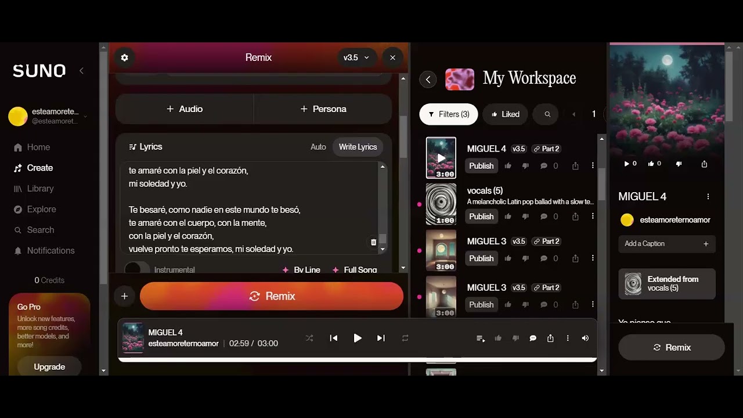Seek on the player progress bar
Viewport: 743px width, 418px height.
pos(358,359)
